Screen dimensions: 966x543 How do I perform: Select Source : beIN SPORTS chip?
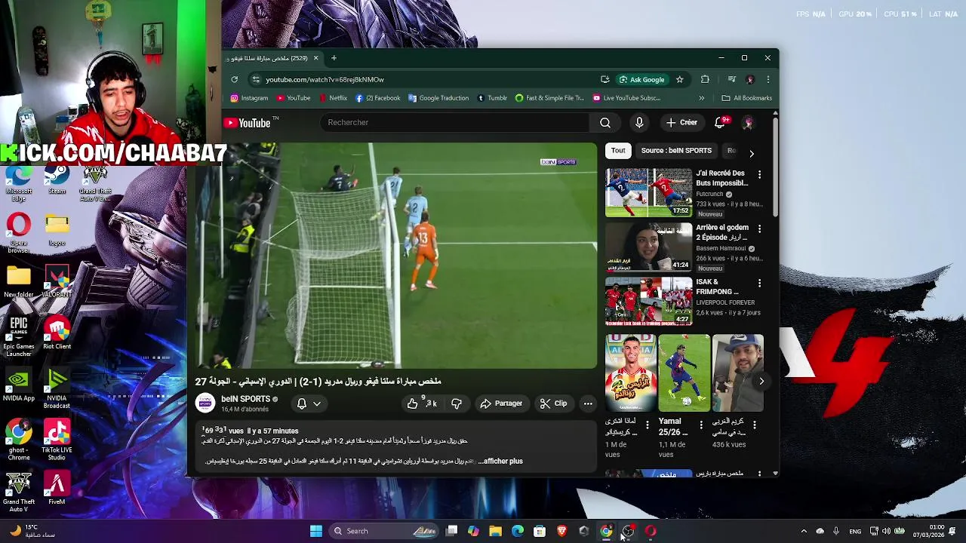[x=676, y=151]
